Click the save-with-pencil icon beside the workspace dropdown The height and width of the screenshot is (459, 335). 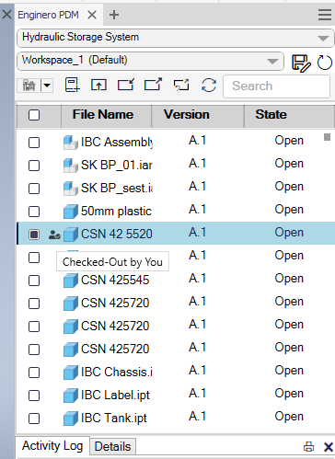point(301,63)
